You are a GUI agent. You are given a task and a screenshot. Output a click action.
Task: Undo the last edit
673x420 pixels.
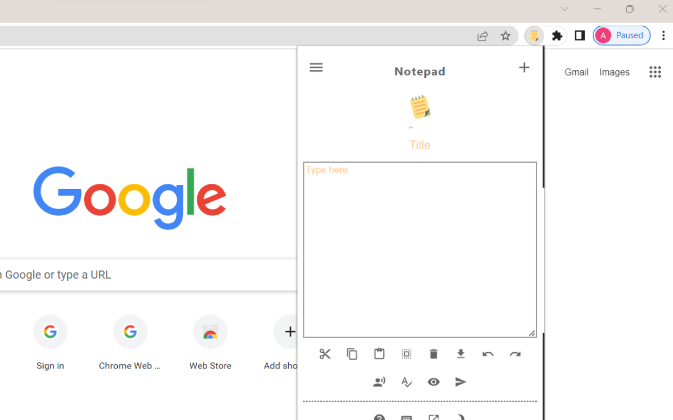(488, 354)
